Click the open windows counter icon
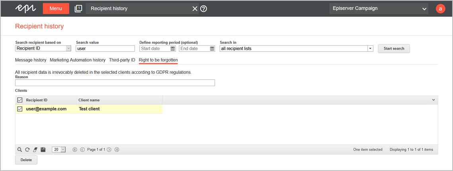Image resolution: width=453 pixels, height=171 pixels. [x=78, y=8]
